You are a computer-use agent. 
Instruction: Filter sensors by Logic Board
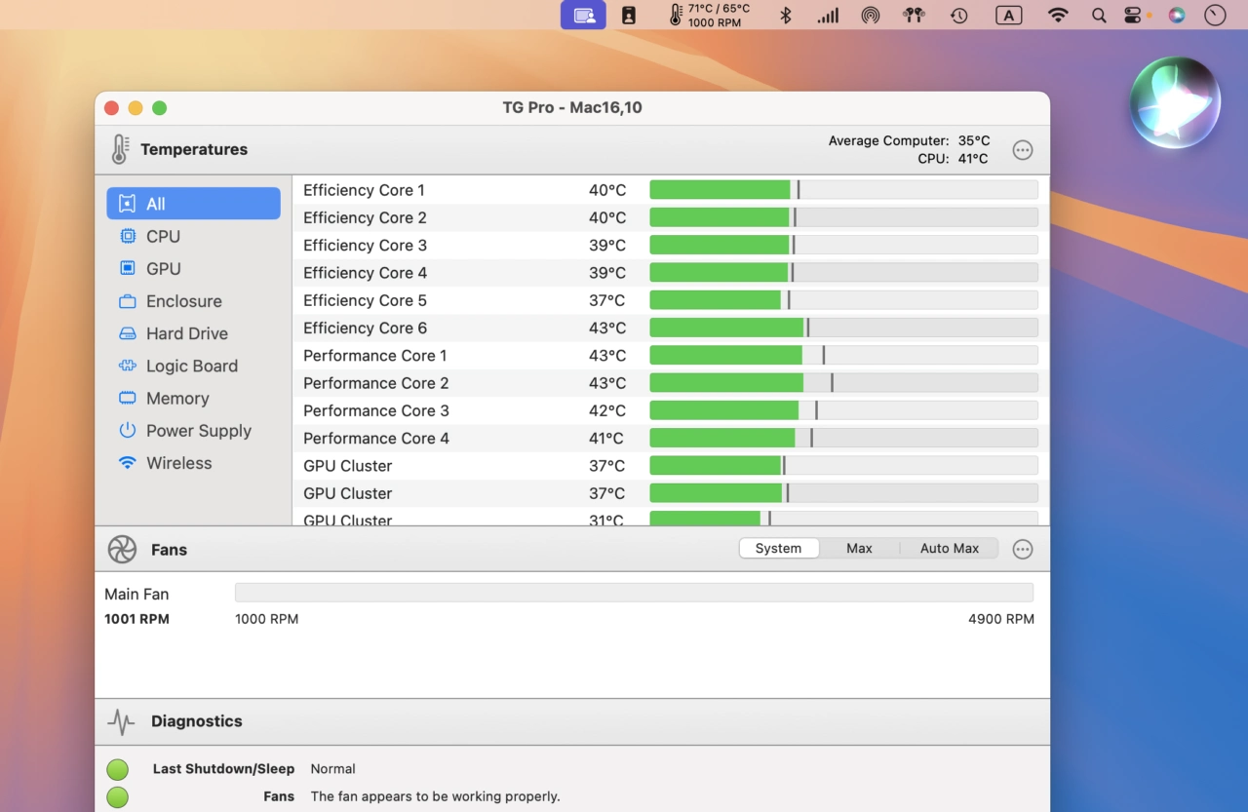[193, 366]
